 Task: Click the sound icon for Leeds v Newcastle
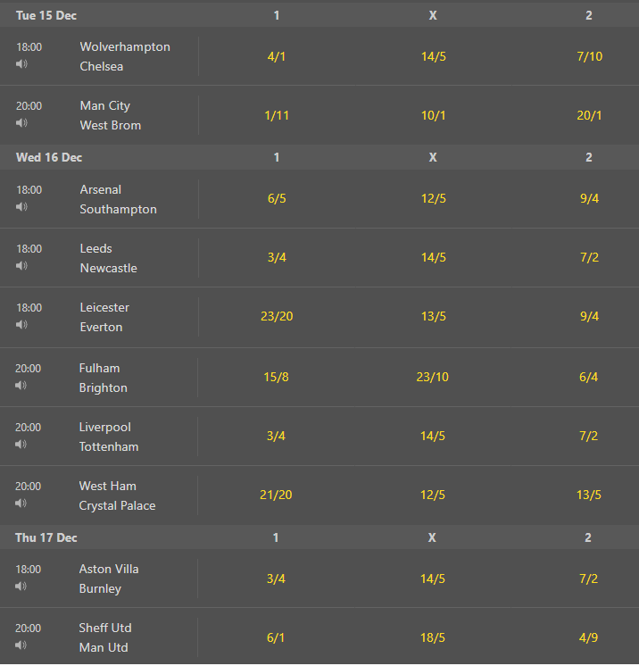pyautogui.click(x=21, y=265)
